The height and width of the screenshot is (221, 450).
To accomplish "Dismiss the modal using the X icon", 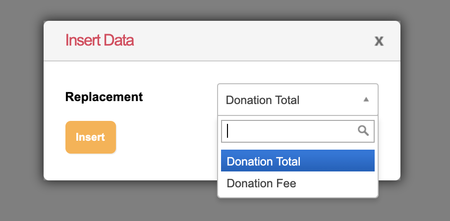I will click(379, 41).
